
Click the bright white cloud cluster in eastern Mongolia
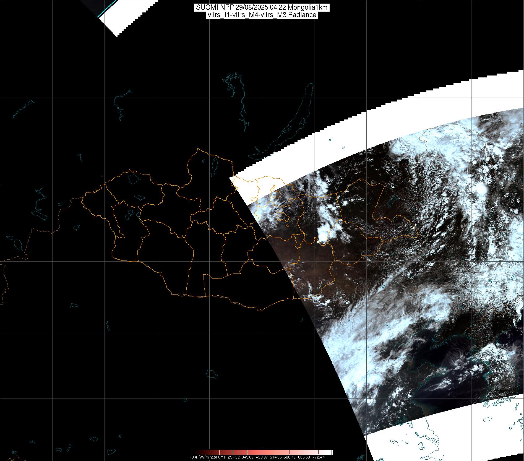322,235
